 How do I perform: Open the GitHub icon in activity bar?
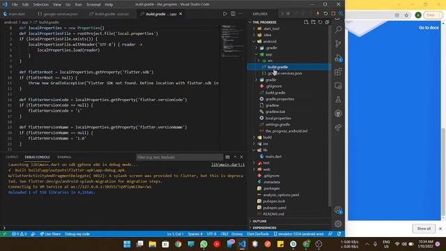[x=338, y=114]
